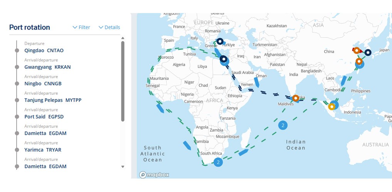This screenshot has height=192, width=392.
Task: Click the dark navy port marker near Japan
Action: pyautogui.click(x=368, y=53)
